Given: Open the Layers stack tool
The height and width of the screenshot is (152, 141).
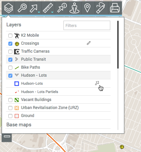Looking at the screenshot, I should (8, 8).
